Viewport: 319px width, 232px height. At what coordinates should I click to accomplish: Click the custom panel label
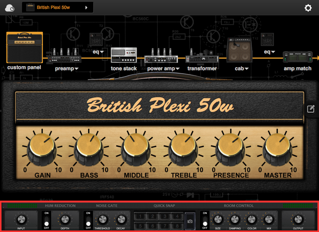pos(24,67)
